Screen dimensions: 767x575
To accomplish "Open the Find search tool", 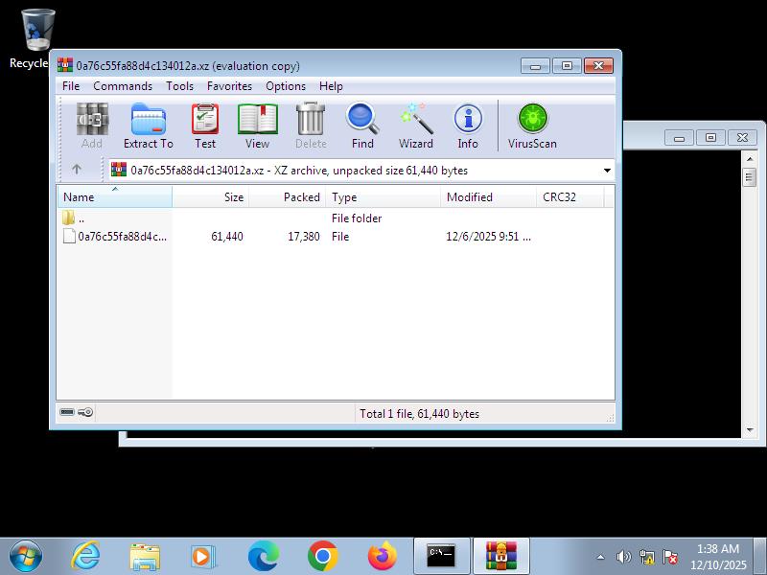I will [x=362, y=126].
